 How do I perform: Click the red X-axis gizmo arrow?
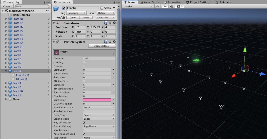[x=233, y=76]
